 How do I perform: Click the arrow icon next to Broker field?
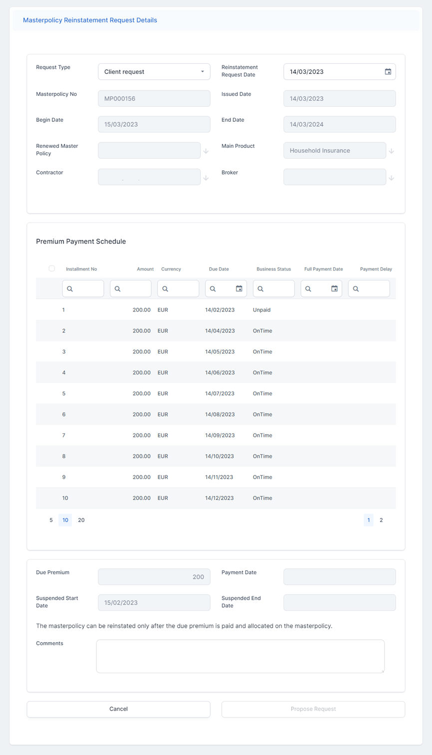point(392,178)
